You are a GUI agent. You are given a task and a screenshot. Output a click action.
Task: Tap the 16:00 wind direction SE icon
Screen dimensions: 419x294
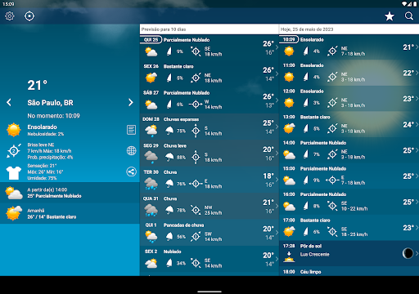332,206
